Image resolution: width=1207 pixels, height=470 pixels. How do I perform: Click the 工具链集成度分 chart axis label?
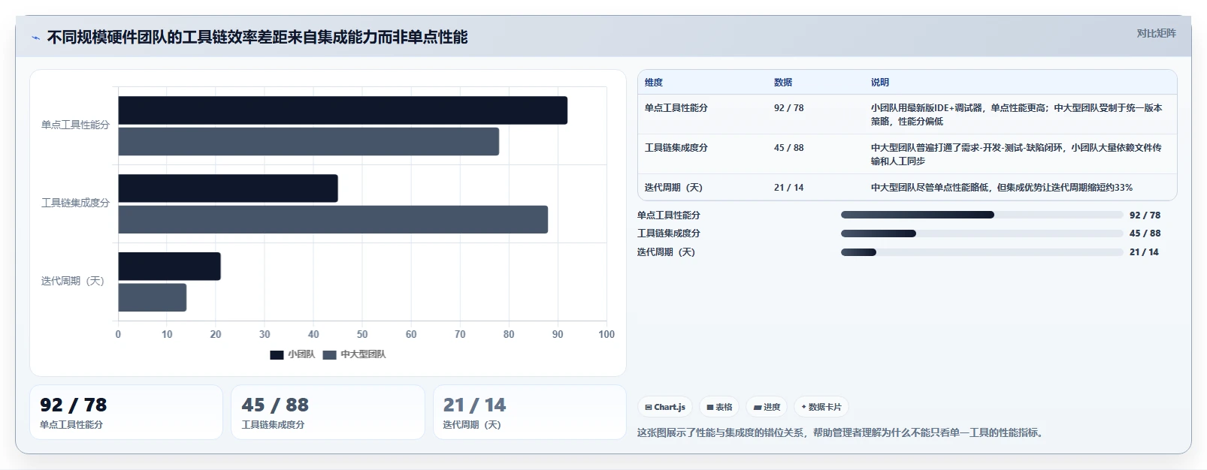coord(75,203)
